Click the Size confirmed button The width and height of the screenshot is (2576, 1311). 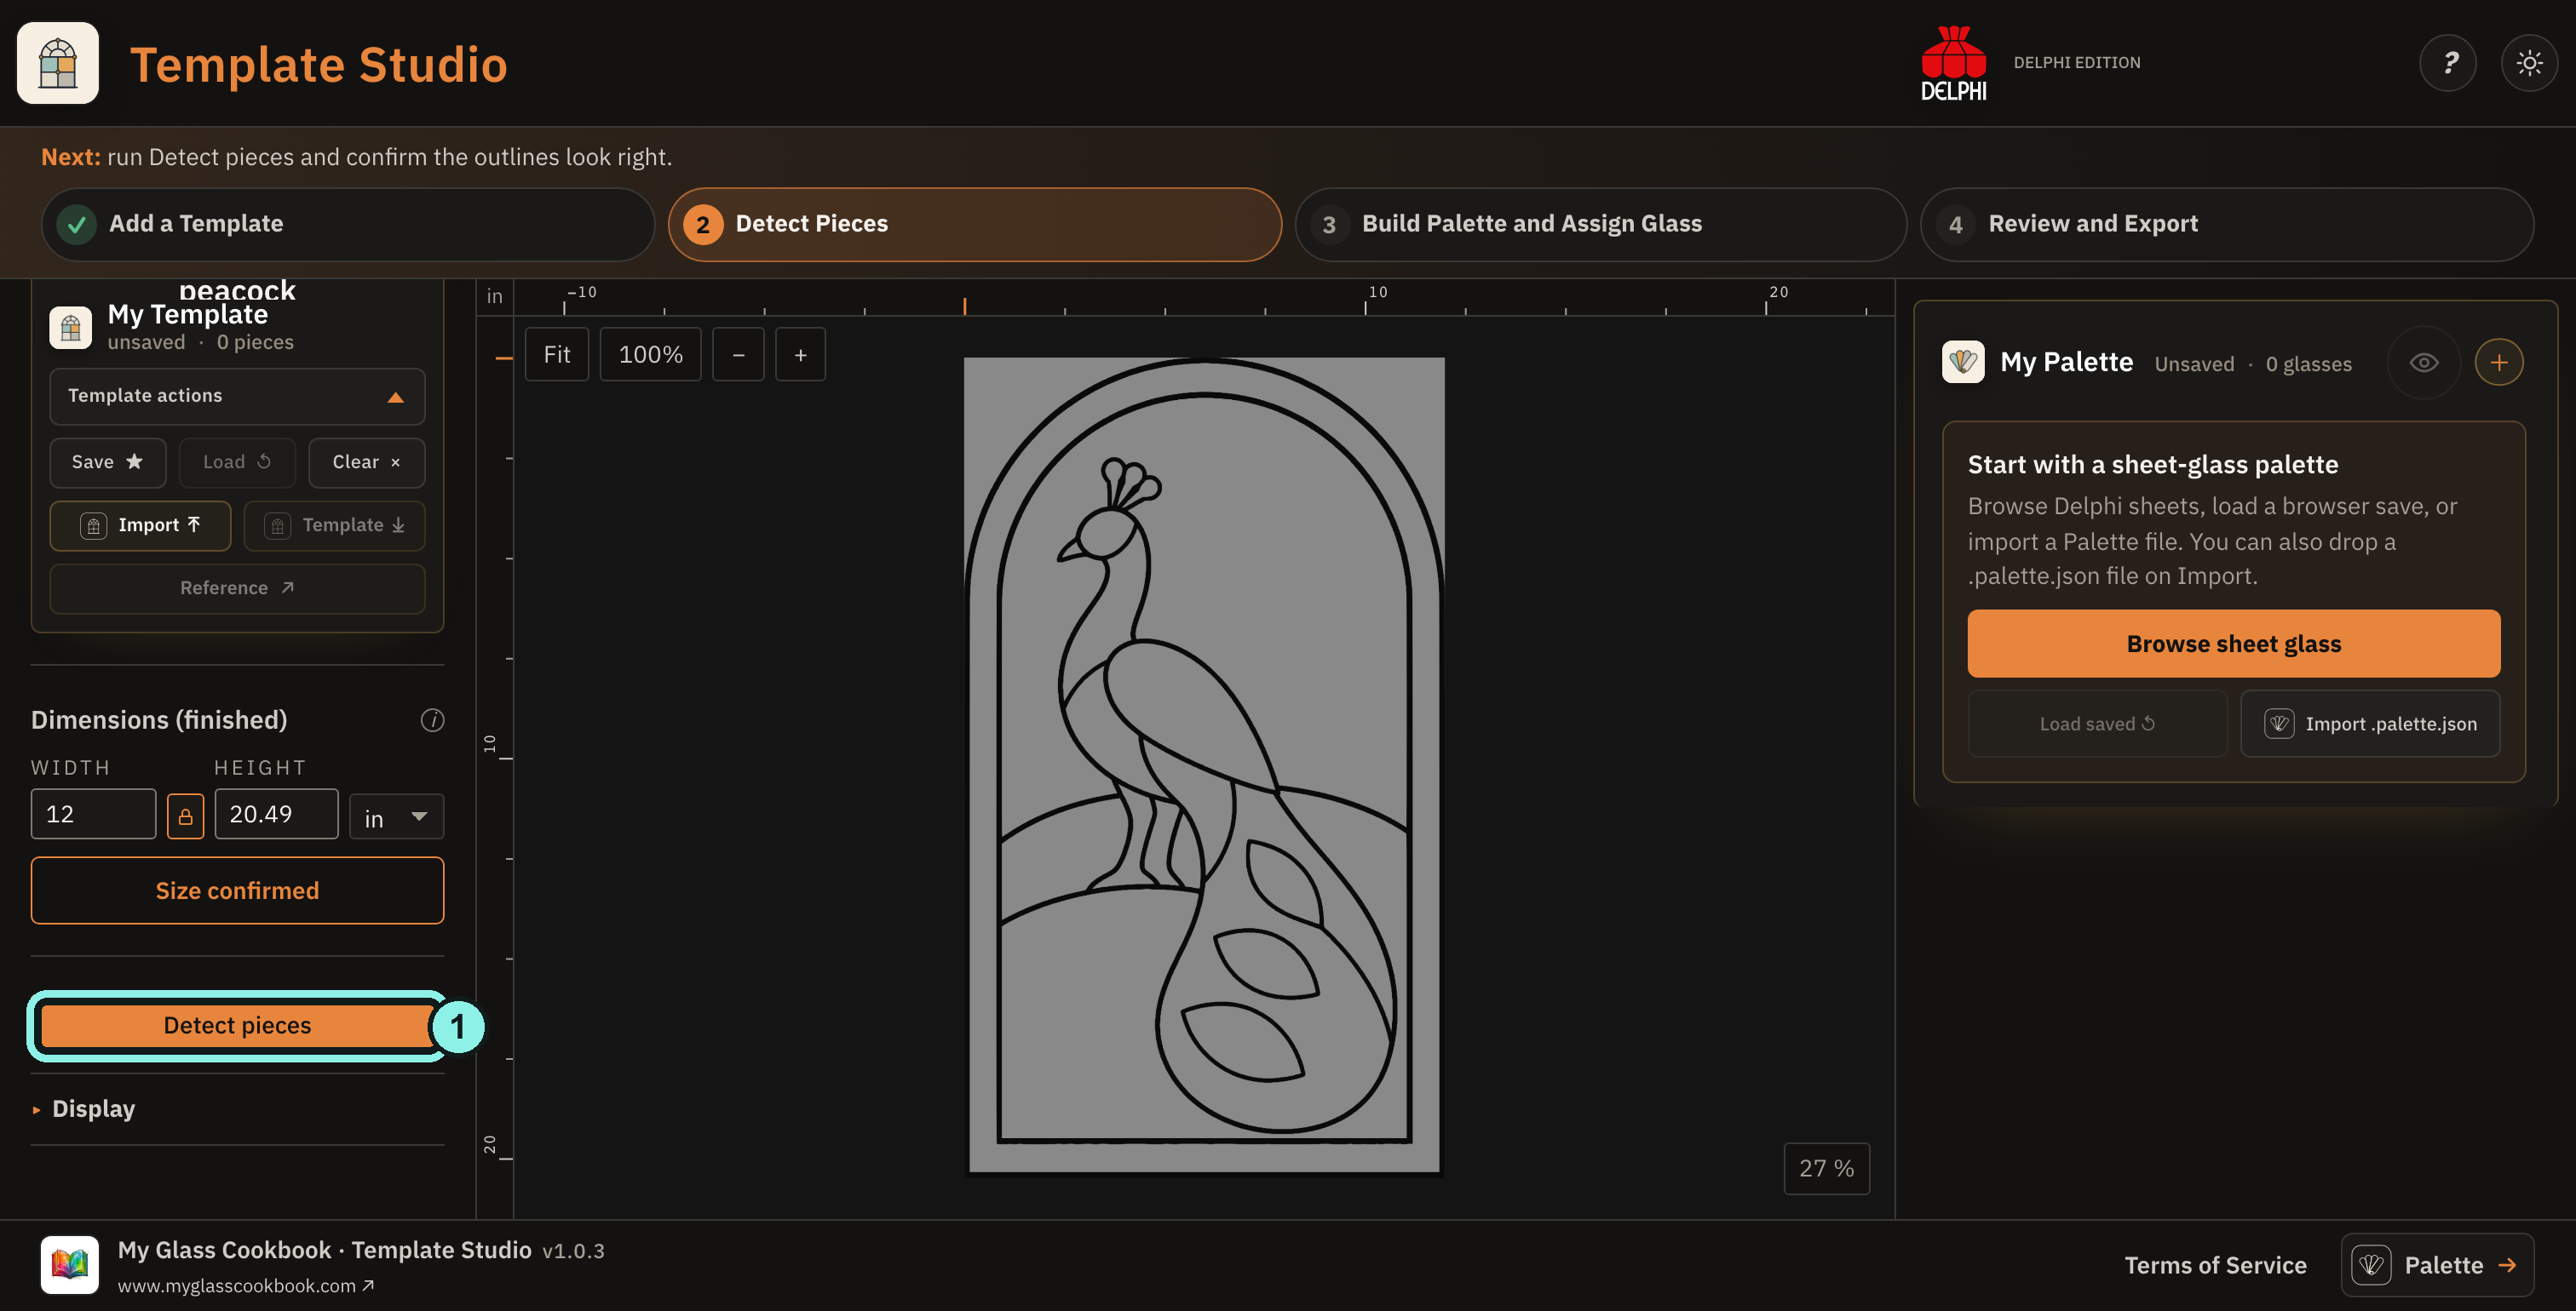[x=237, y=890]
